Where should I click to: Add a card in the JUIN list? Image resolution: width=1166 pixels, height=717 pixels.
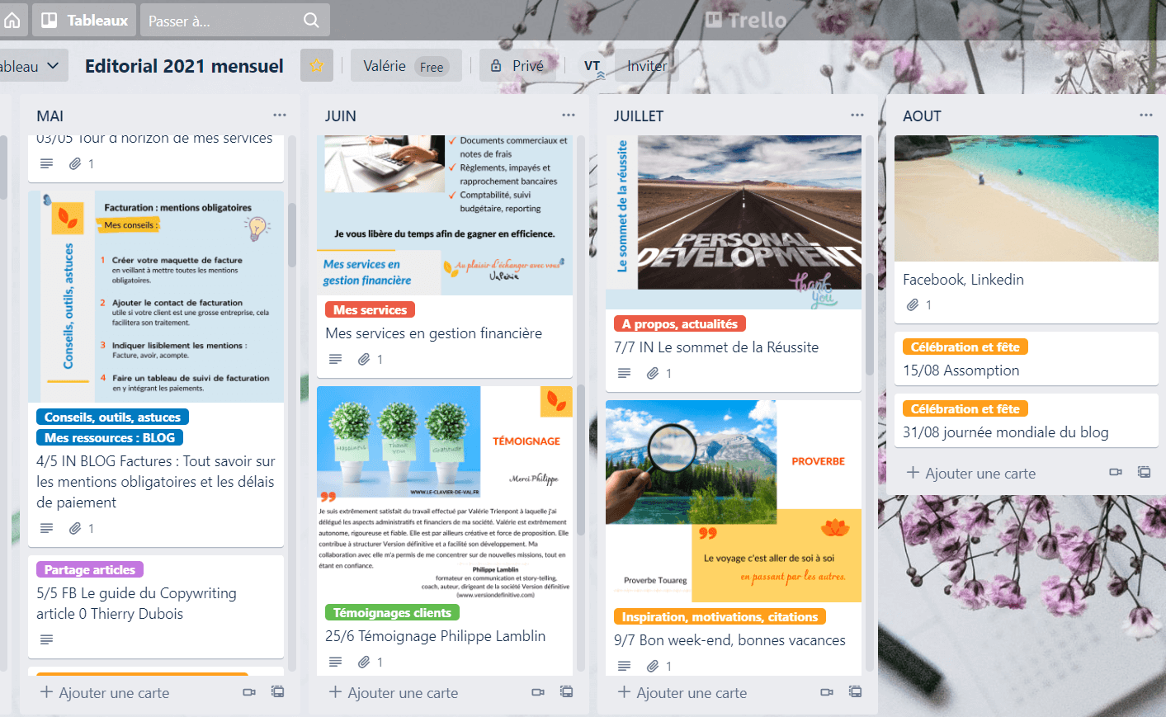pyautogui.click(x=394, y=693)
